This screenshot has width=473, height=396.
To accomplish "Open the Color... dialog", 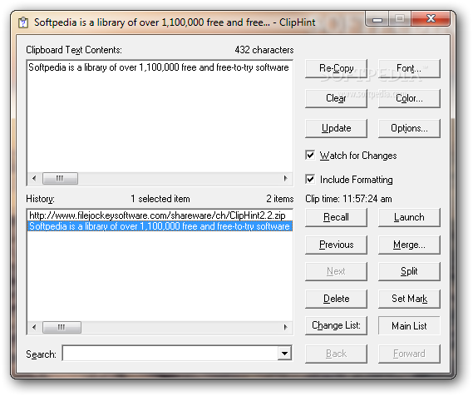I will 409,98.
